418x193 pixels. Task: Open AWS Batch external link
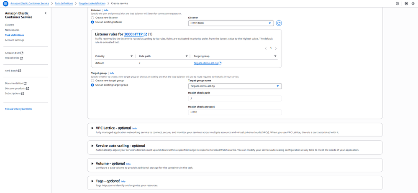(13, 71)
